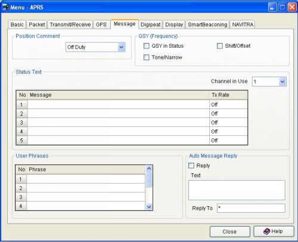Select Status Text message cell row 3
Image resolution: width=298 pixels, height=242 pixels.
[119, 122]
